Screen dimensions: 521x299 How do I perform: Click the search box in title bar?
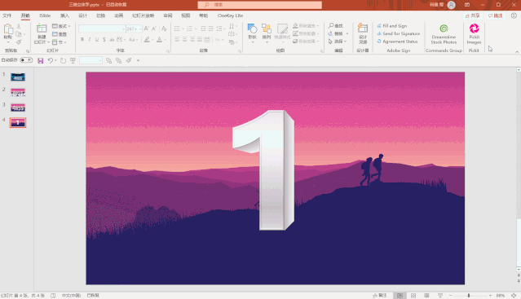[x=260, y=5]
